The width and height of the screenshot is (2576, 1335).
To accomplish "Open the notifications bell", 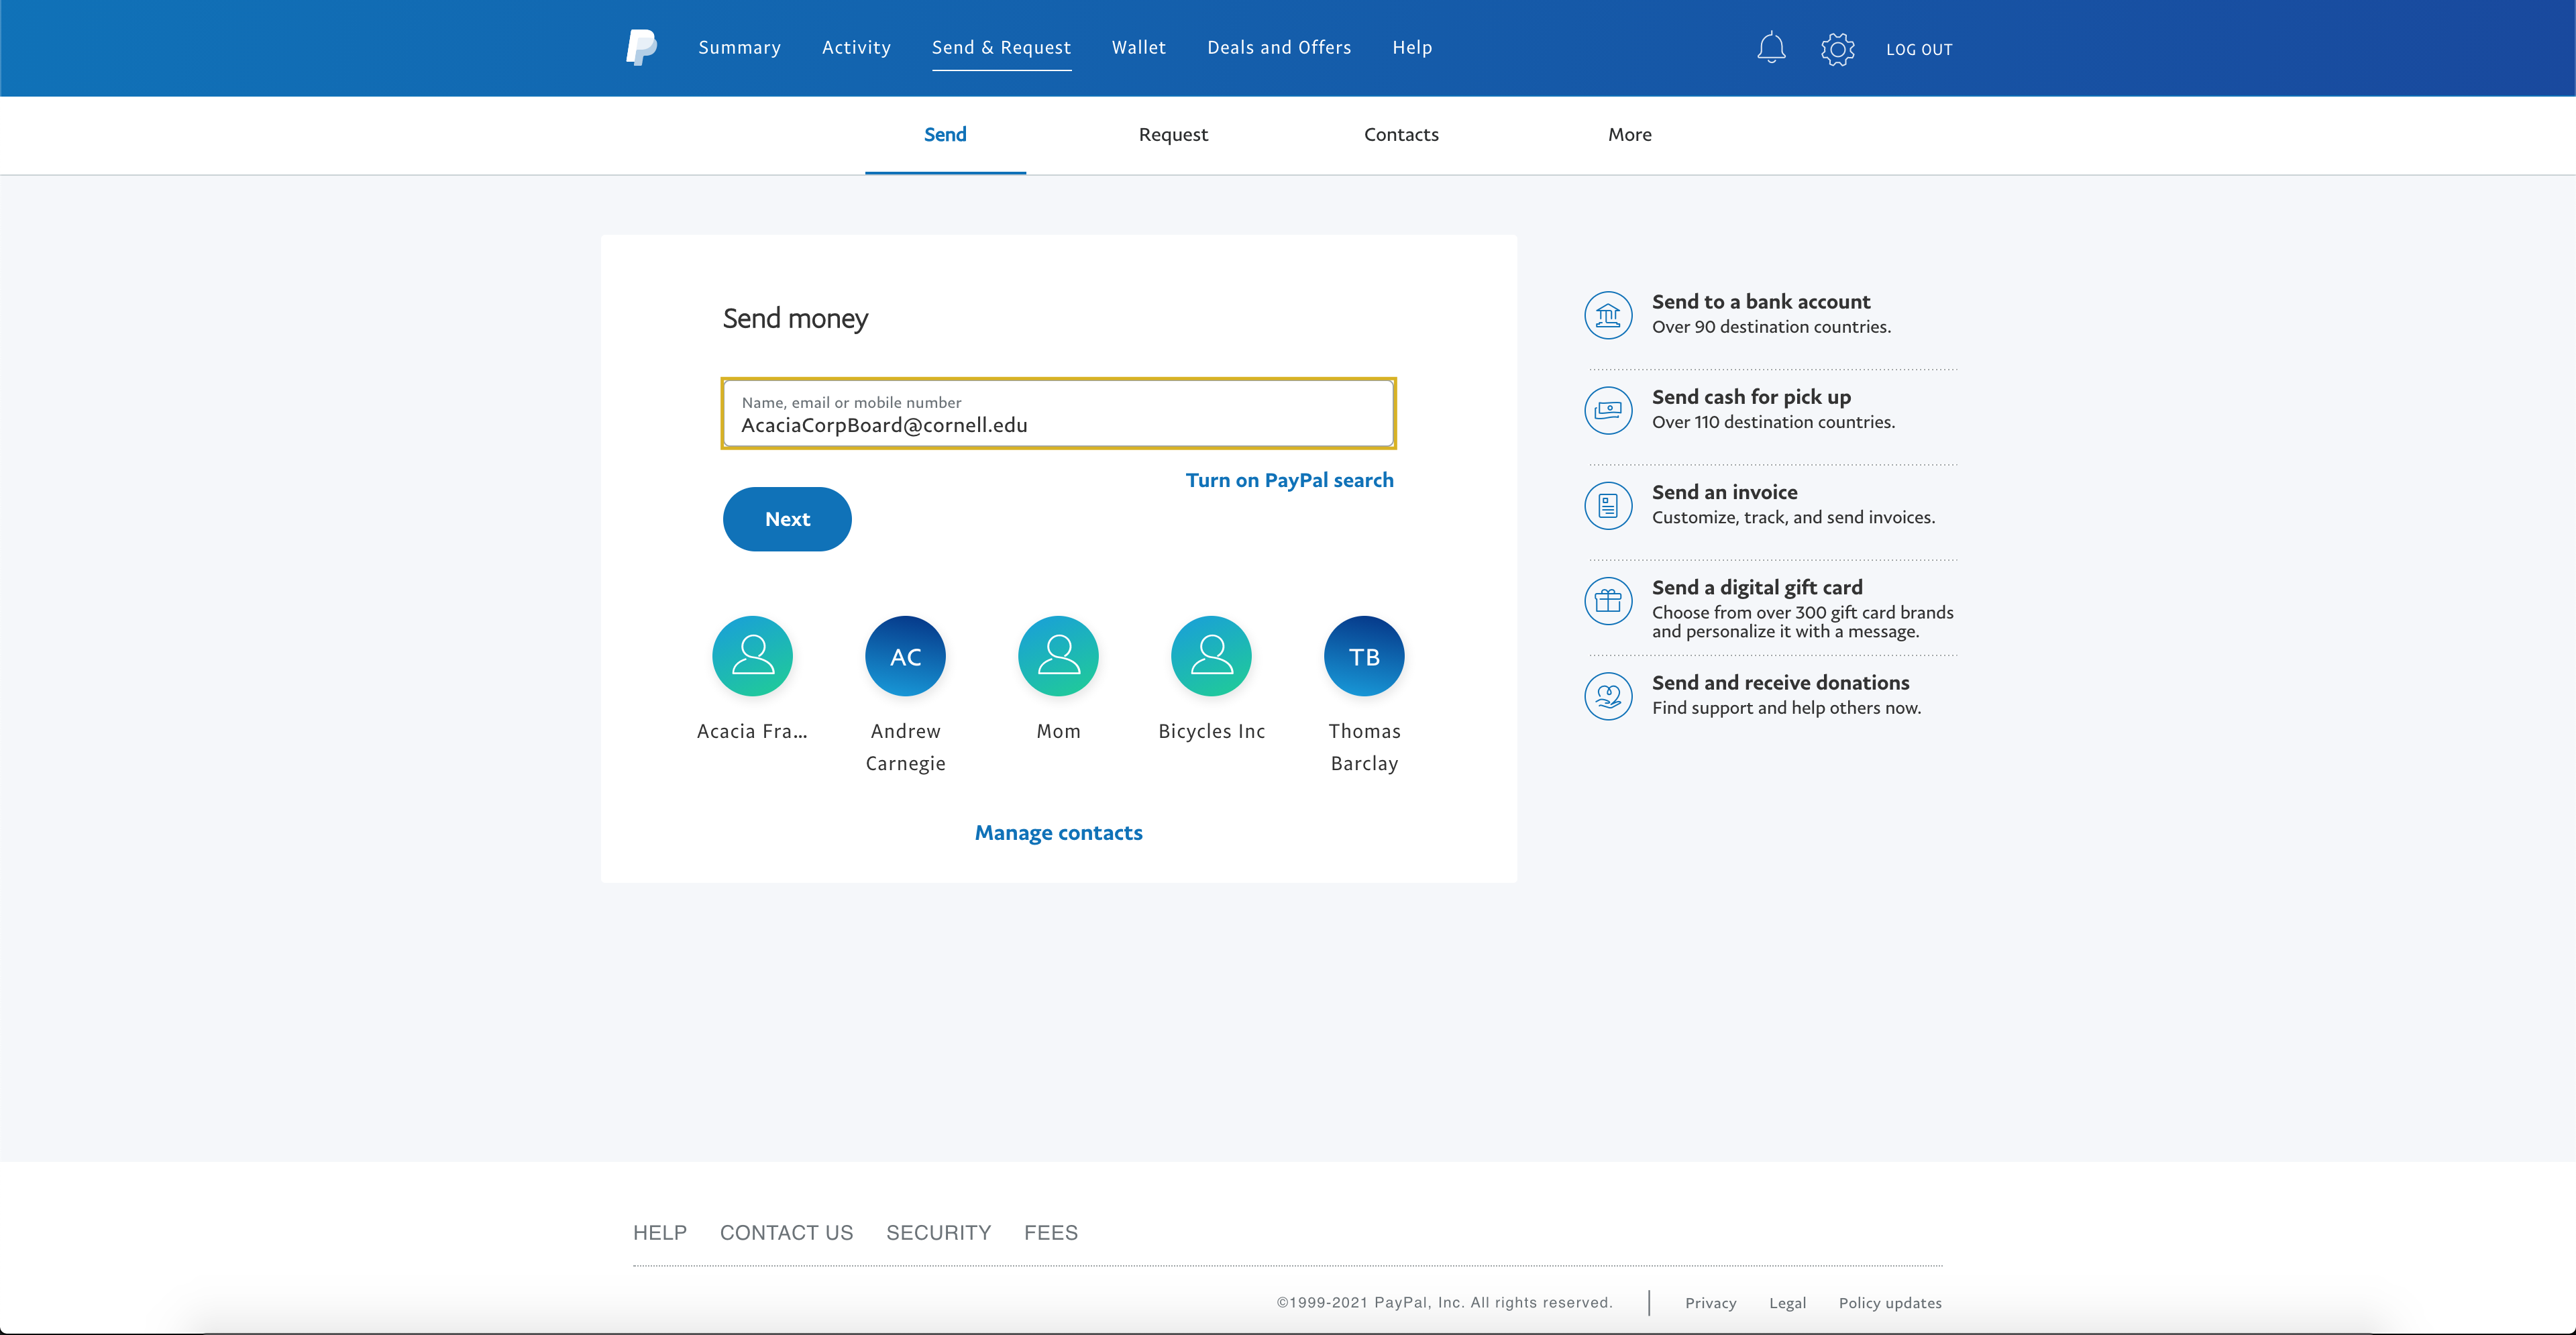I will [x=1771, y=48].
